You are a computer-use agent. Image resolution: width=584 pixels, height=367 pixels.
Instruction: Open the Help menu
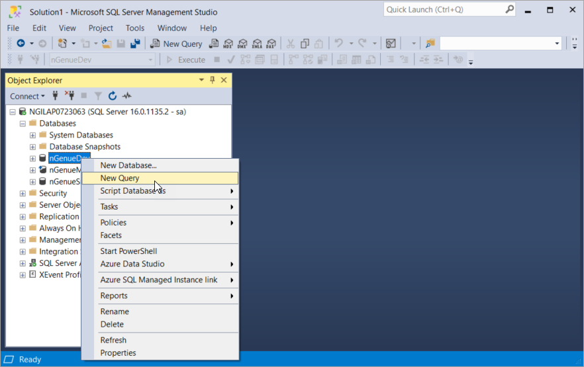[x=208, y=28]
